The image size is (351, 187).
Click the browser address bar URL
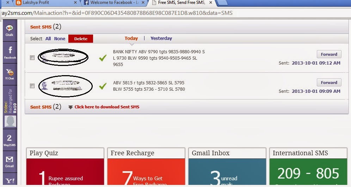[x=117, y=13]
